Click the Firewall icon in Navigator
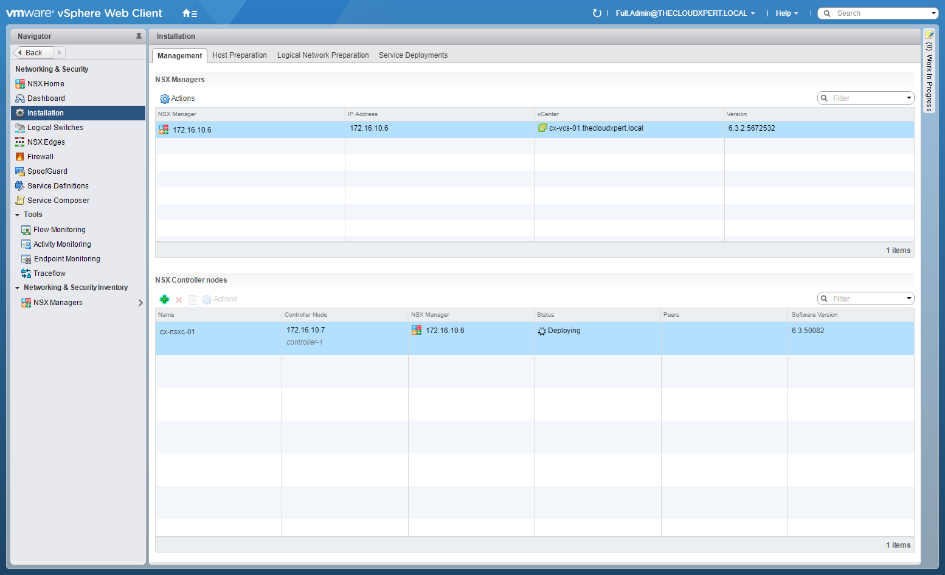The height and width of the screenshot is (575, 945). pyautogui.click(x=20, y=157)
